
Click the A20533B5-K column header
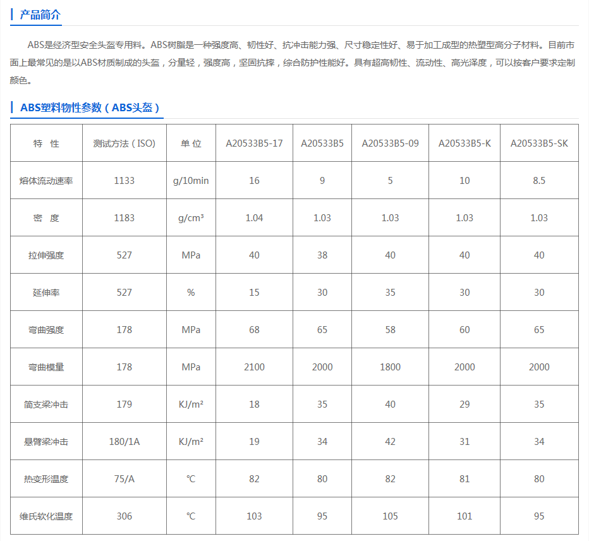(x=465, y=143)
